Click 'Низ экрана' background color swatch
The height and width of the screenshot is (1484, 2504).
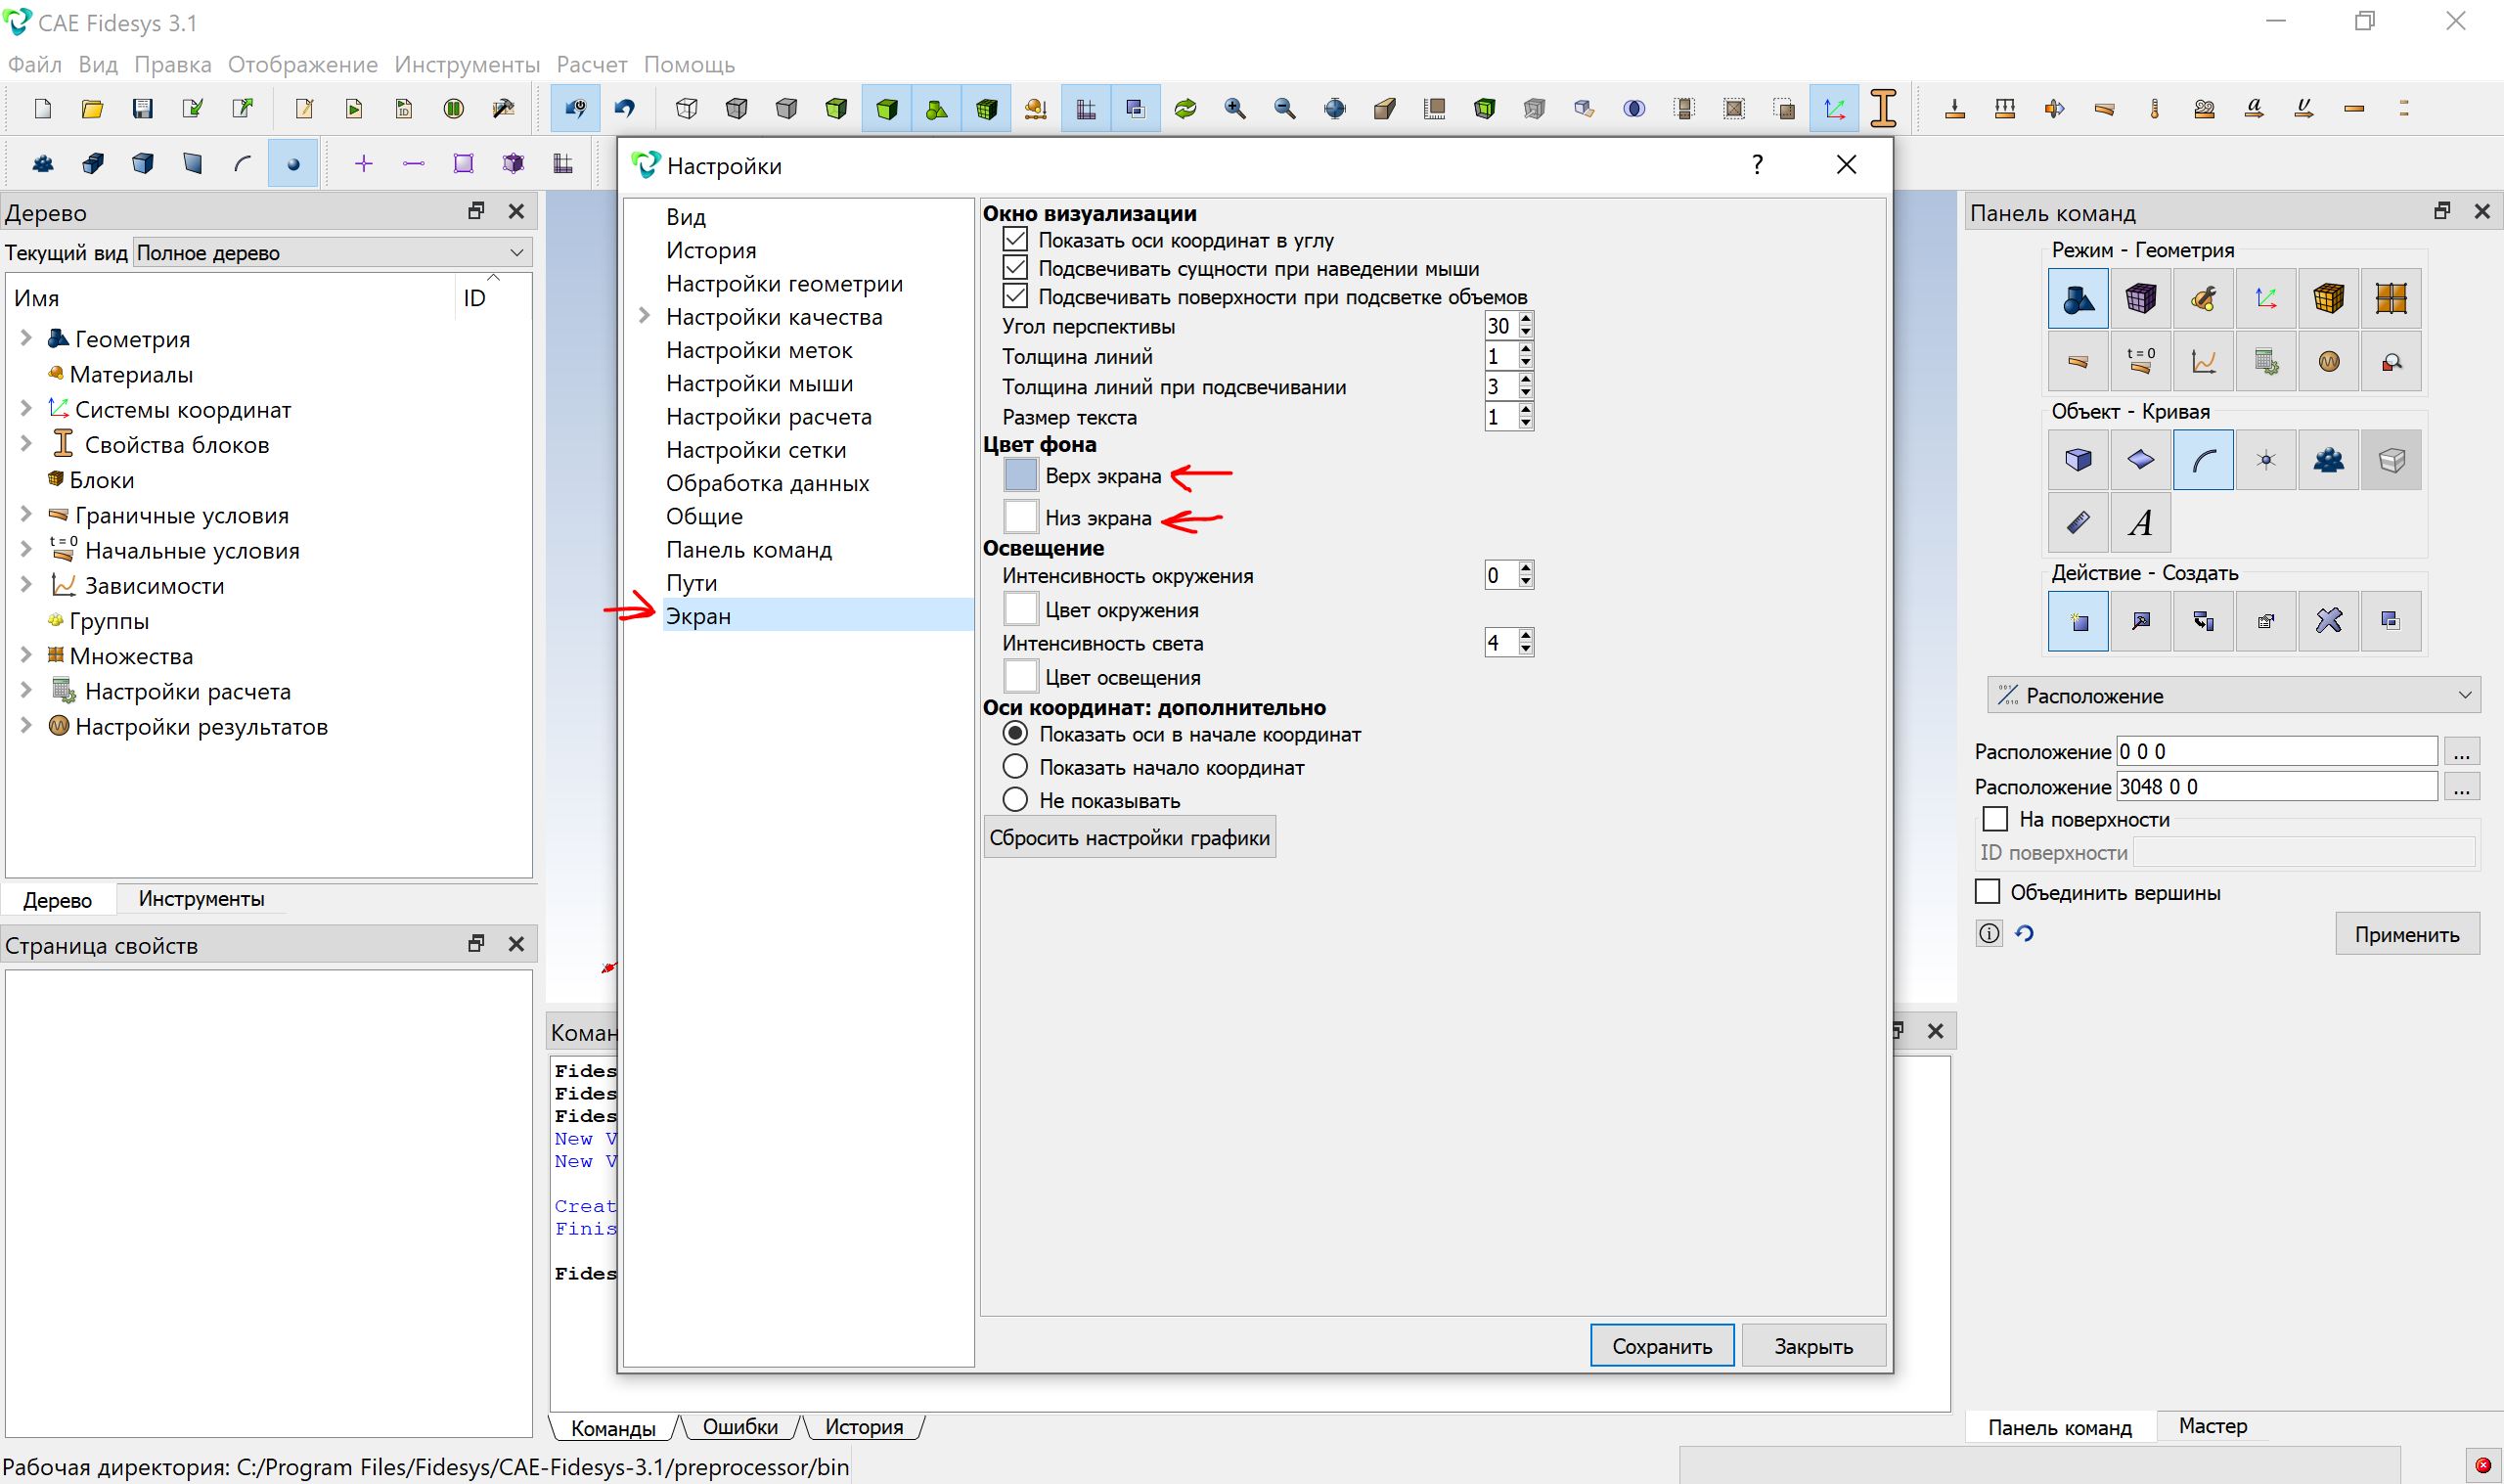1019,517
